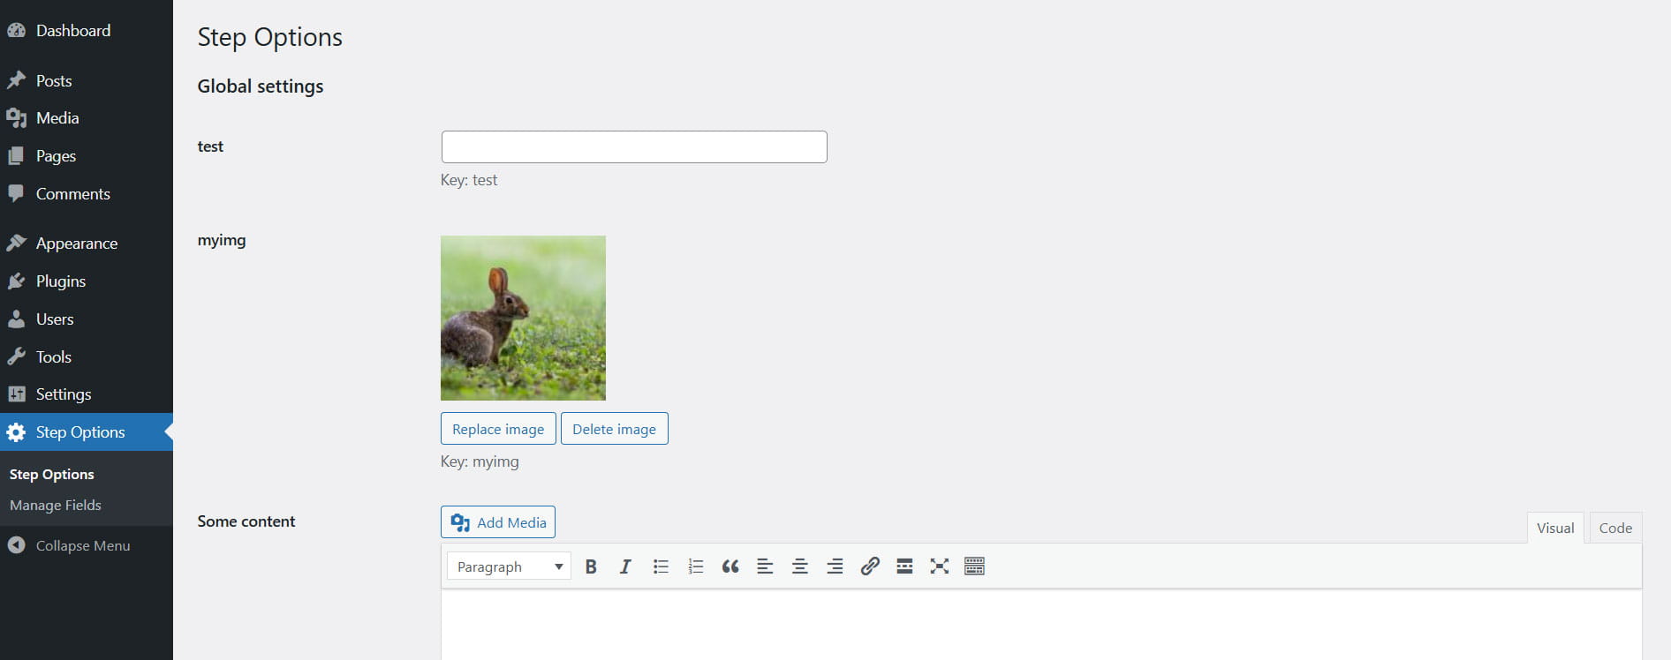Image resolution: width=1671 pixels, height=660 pixels.
Task: Click the rabbit image thumbnail
Action: point(523,318)
